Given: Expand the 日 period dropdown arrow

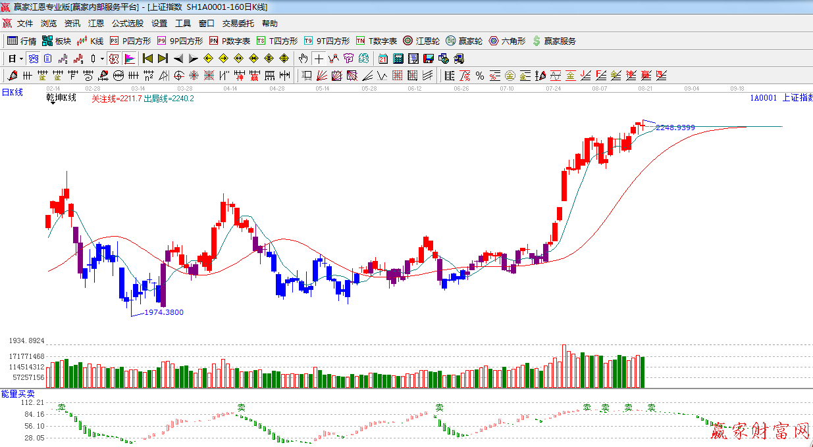Looking at the screenshot, I should (22, 59).
